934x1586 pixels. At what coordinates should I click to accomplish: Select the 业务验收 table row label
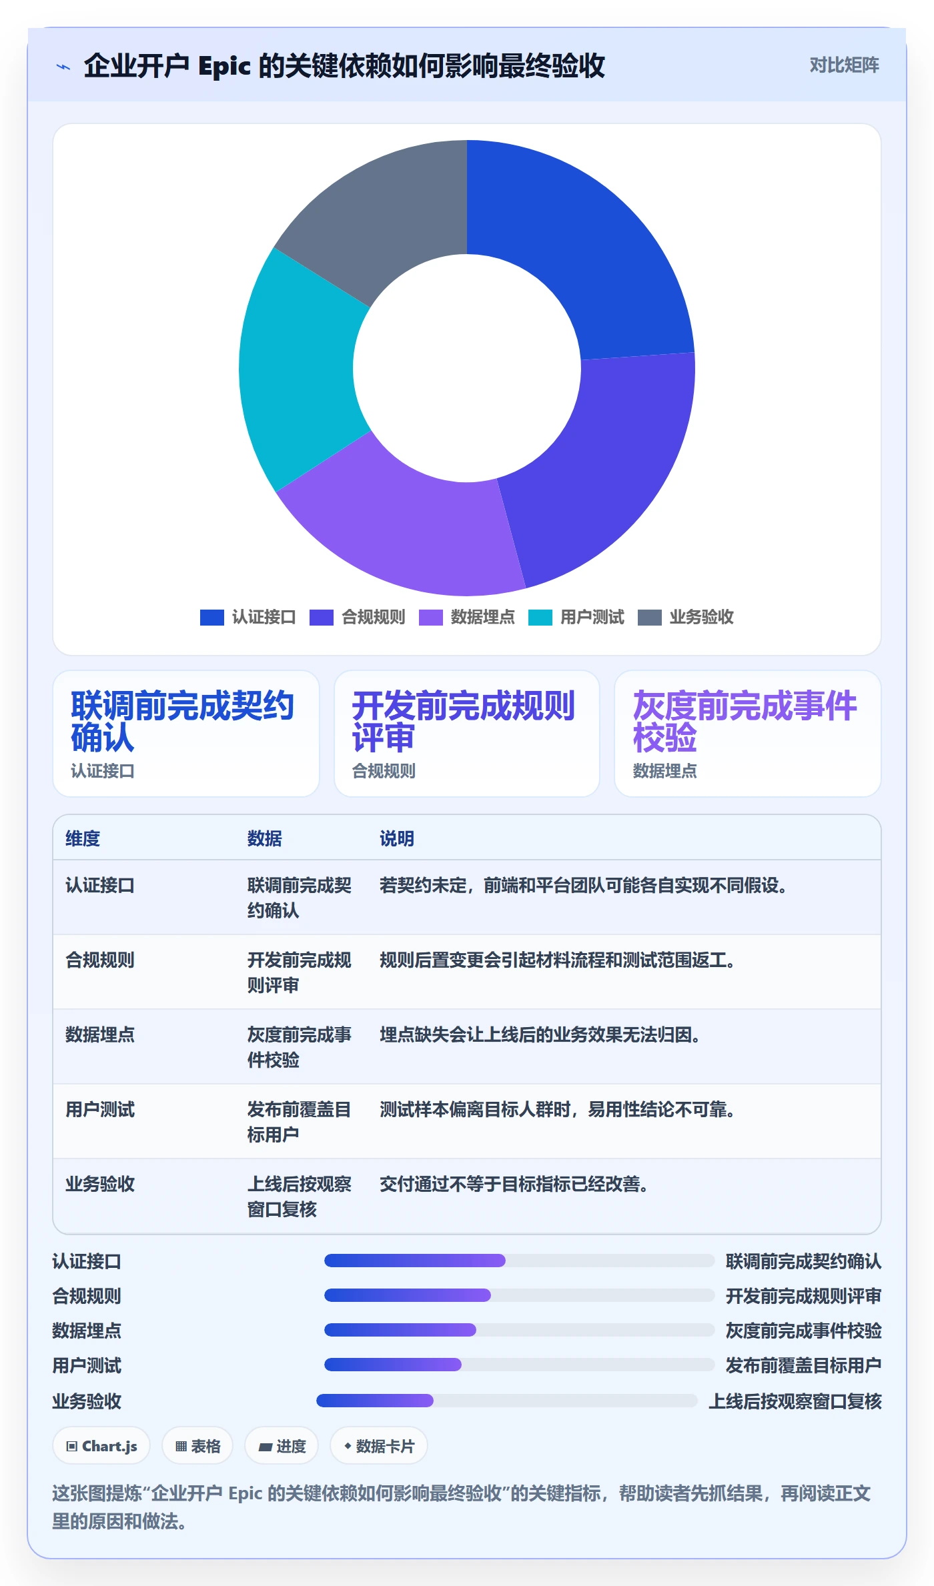tap(100, 1184)
